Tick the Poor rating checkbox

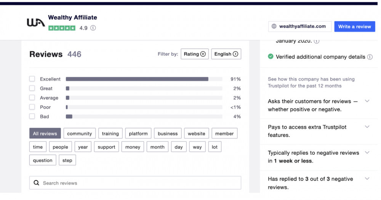32,107
